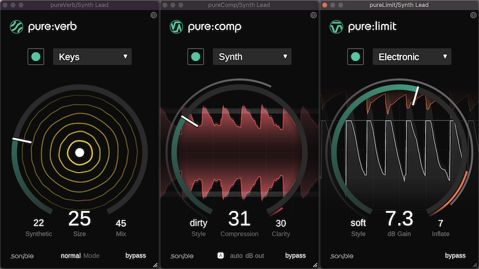This screenshot has height=269, width=479.
Task: Click the pure:comp logo icon
Action: tap(175, 27)
